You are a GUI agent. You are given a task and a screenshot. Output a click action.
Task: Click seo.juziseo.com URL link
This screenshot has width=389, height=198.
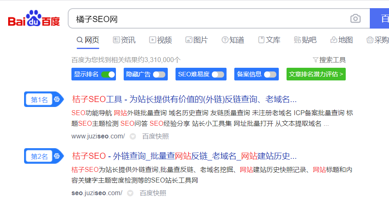click(x=97, y=193)
